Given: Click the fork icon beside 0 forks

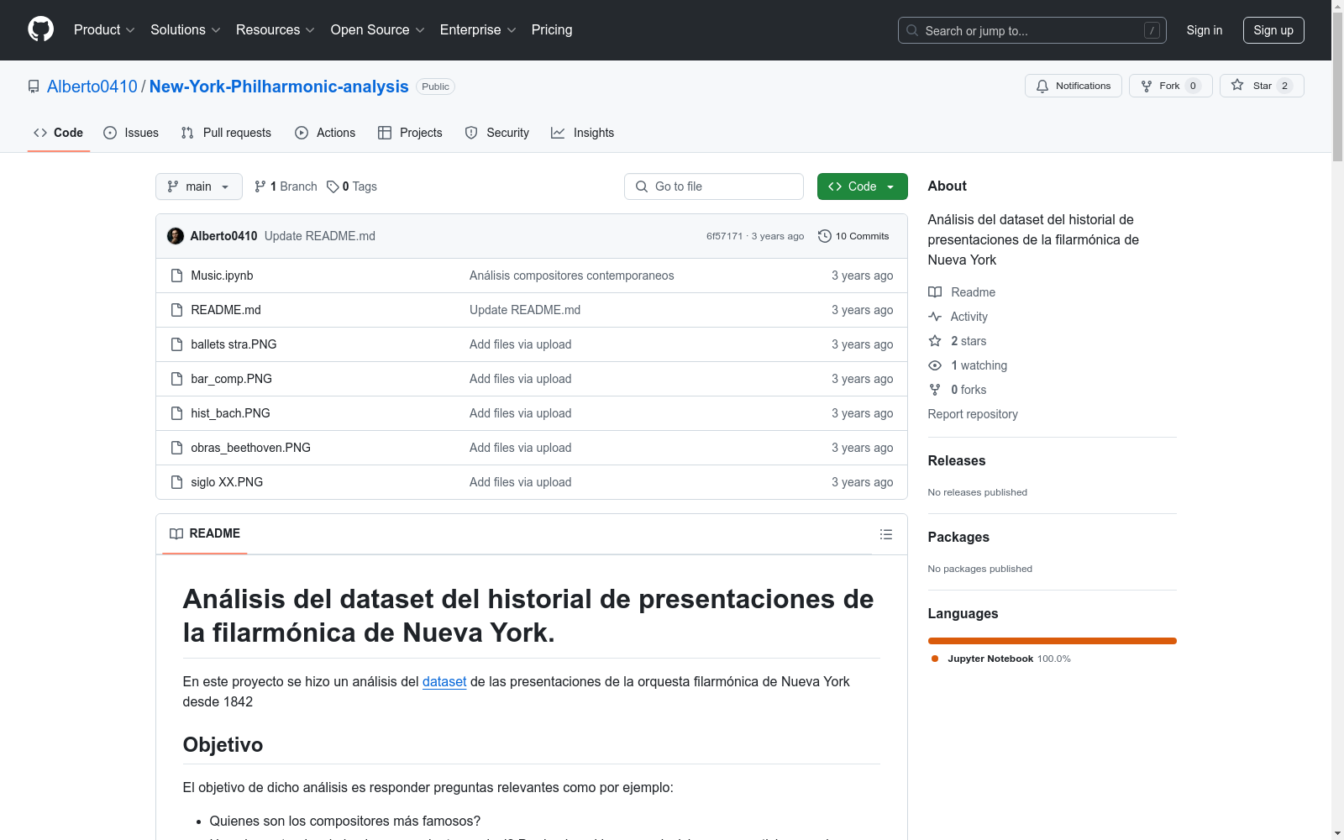Looking at the screenshot, I should [x=935, y=390].
